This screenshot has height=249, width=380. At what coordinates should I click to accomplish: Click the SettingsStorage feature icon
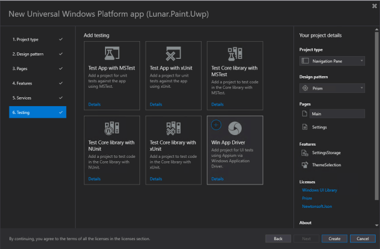pos(305,153)
